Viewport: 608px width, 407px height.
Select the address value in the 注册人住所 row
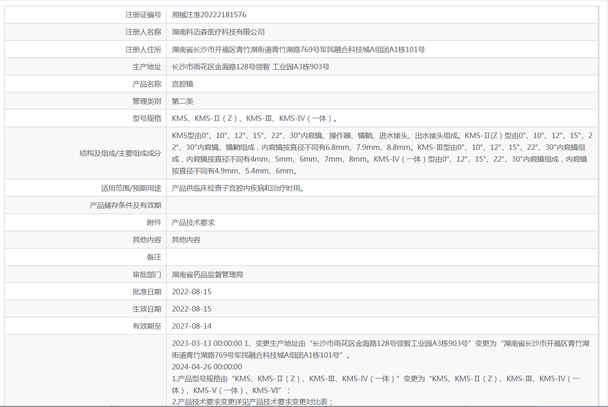[298, 49]
